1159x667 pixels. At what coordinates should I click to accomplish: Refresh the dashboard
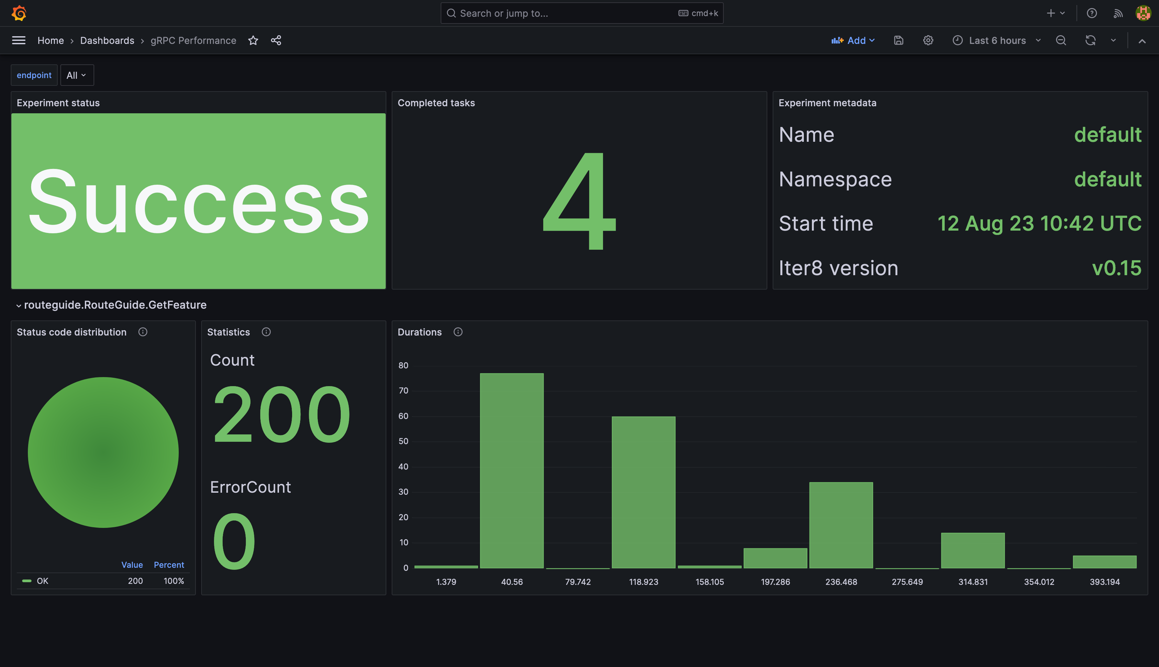pyautogui.click(x=1090, y=40)
